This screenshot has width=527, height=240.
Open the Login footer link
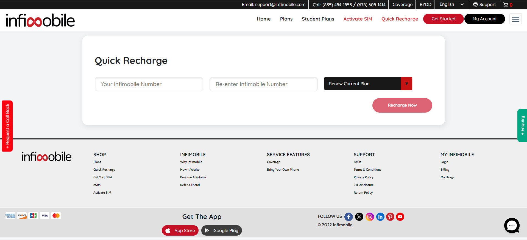pyautogui.click(x=444, y=162)
